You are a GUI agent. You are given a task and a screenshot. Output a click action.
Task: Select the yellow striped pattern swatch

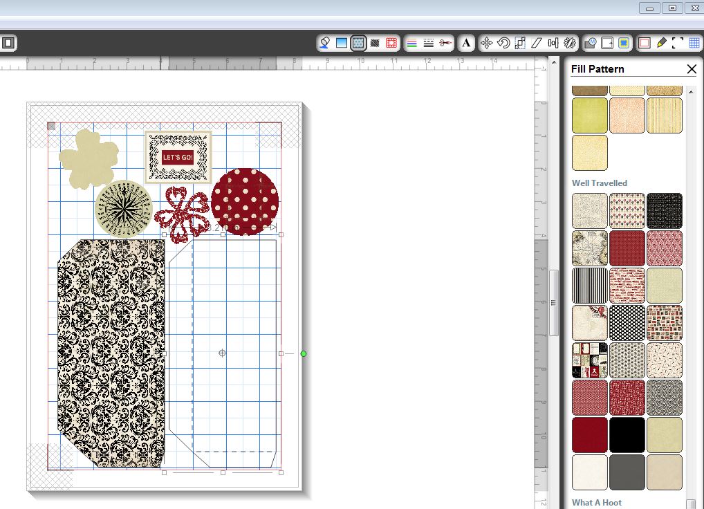[x=665, y=115]
